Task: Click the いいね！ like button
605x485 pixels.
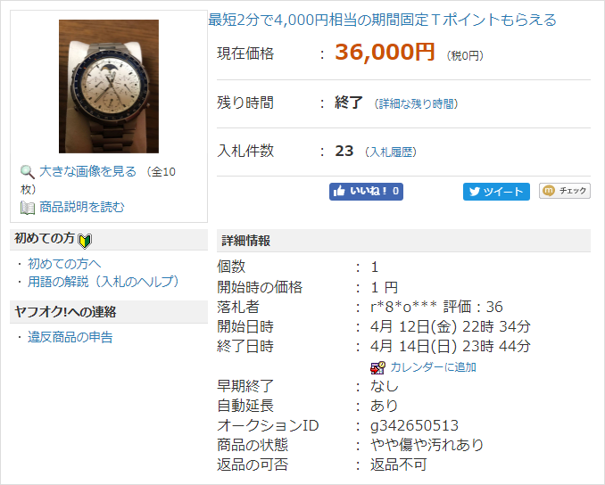Action: [x=366, y=192]
